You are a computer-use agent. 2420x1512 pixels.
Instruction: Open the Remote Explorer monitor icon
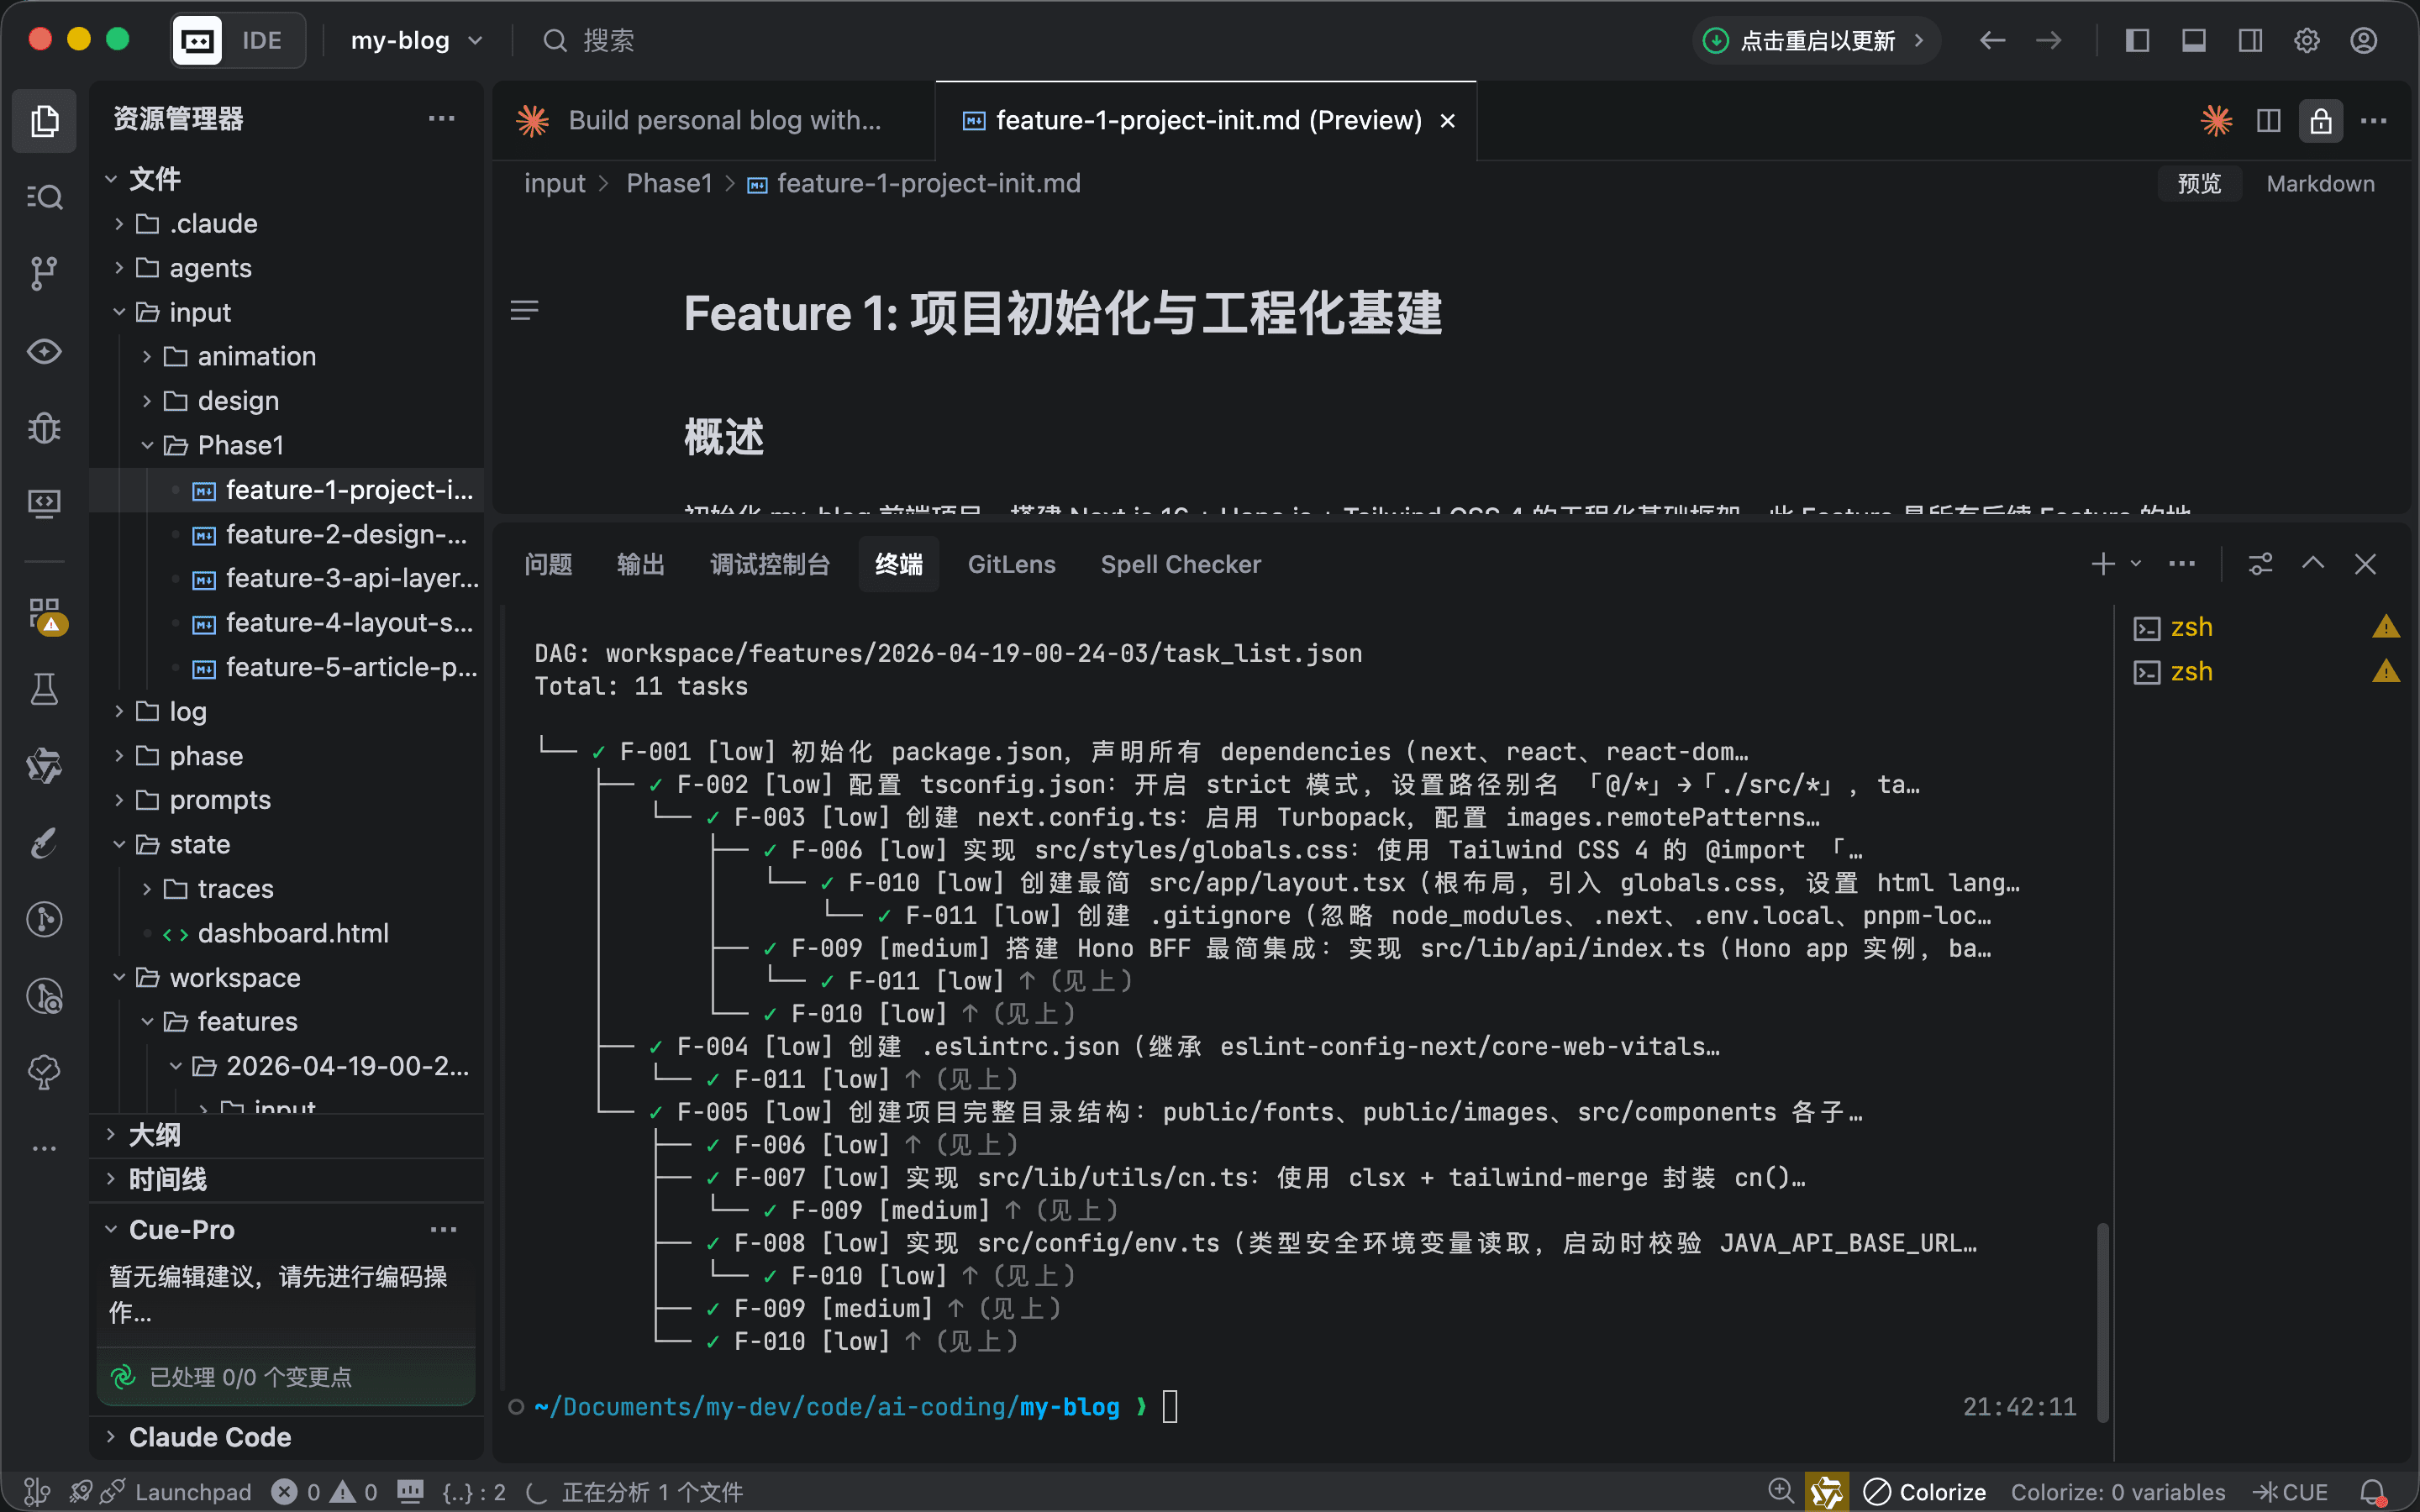click(44, 503)
